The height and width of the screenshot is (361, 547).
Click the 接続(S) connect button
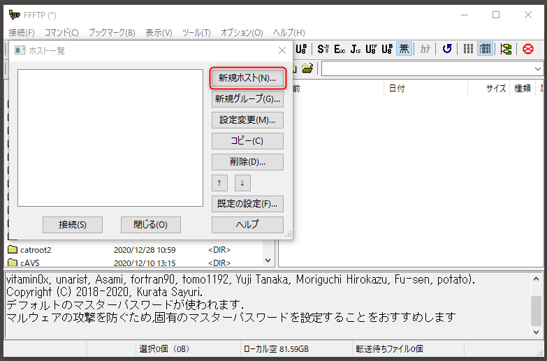[x=73, y=225]
